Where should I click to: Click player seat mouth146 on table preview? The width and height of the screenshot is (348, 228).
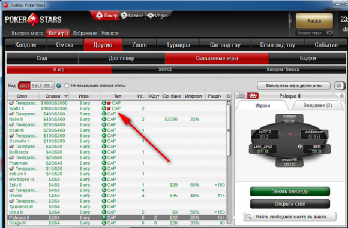point(289,162)
